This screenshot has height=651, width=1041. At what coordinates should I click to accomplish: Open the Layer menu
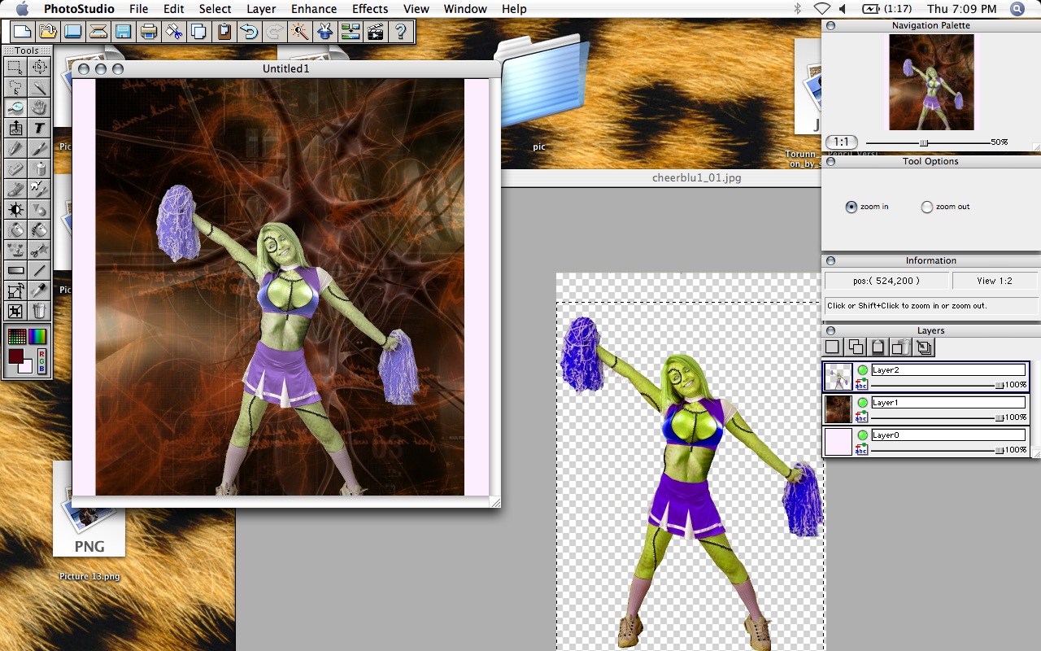pyautogui.click(x=261, y=9)
